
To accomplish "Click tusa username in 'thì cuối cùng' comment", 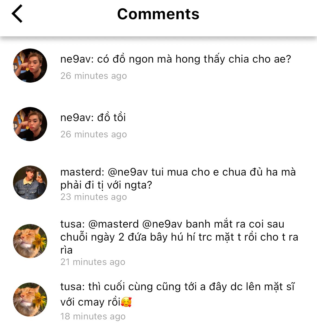I will (x=71, y=287).
